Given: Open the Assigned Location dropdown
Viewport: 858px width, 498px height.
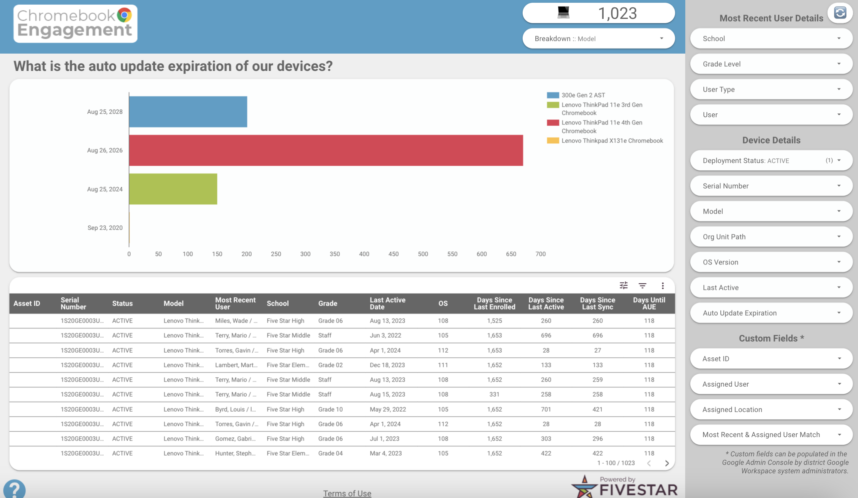Looking at the screenshot, I should click(771, 409).
